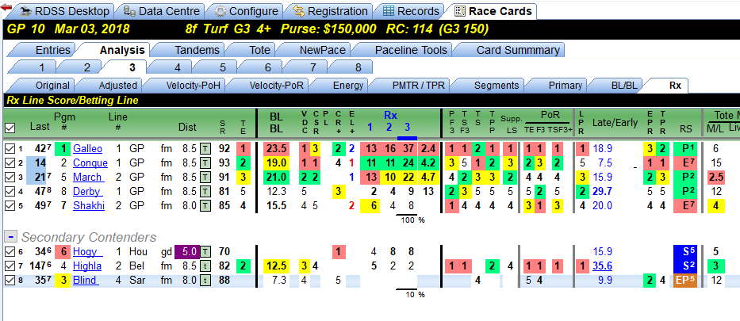Uncheck the Shakhi row checkbox

[x=9, y=205]
